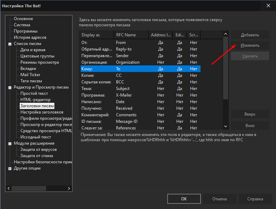Confirm the dialog with OK
Viewport: 276px width, 209px height.
coord(184,199)
